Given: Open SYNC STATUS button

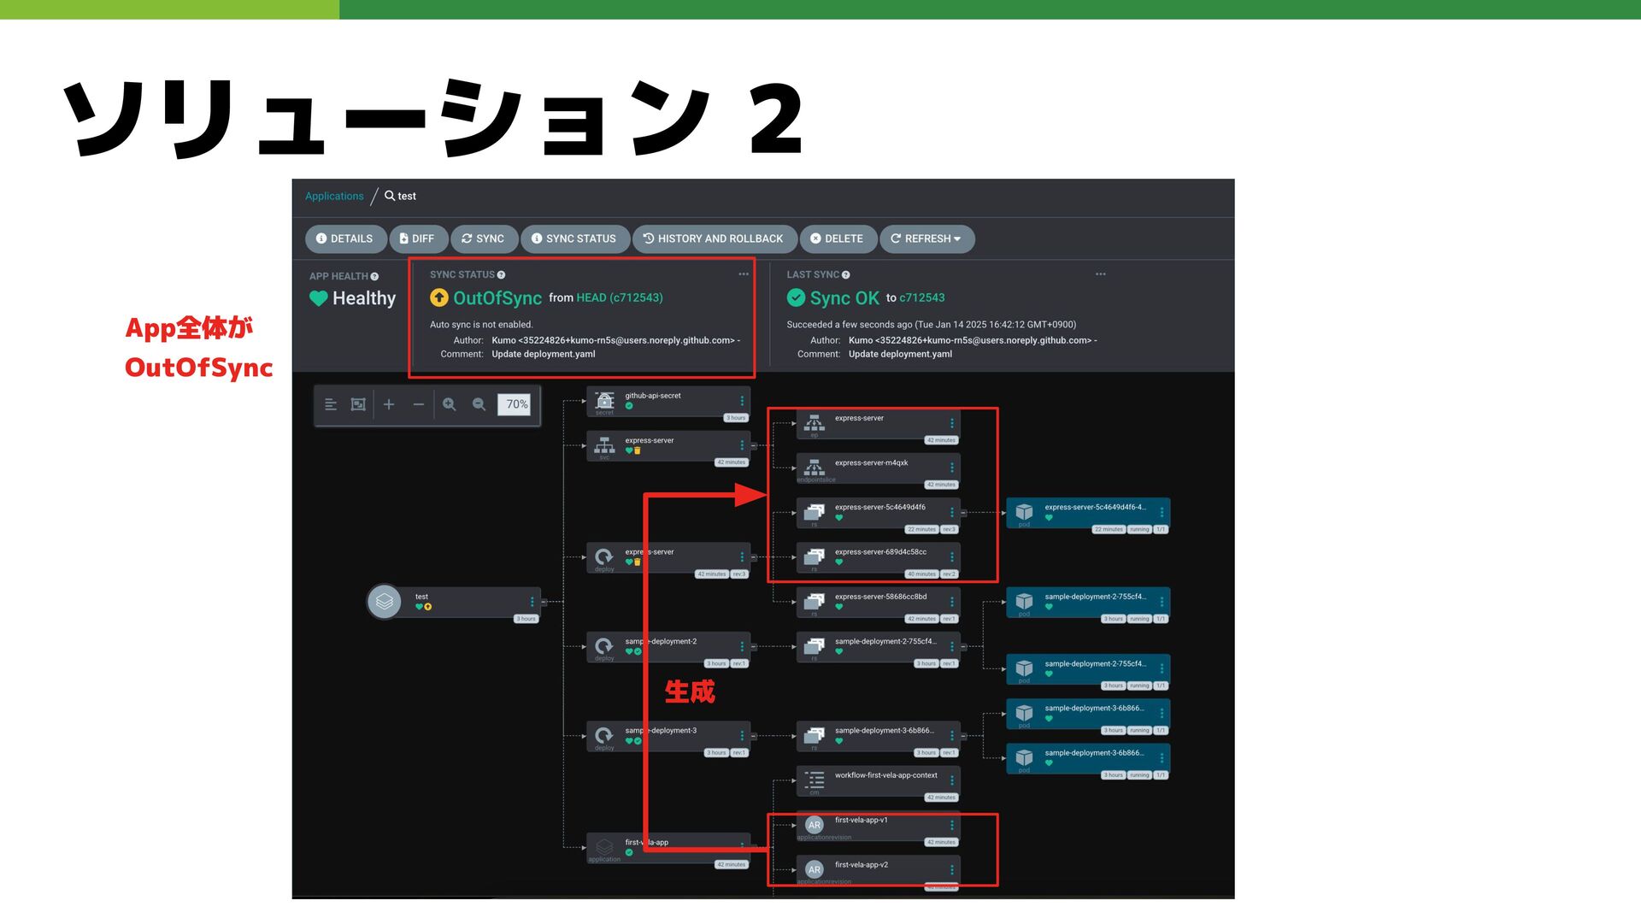Looking at the screenshot, I should (574, 238).
